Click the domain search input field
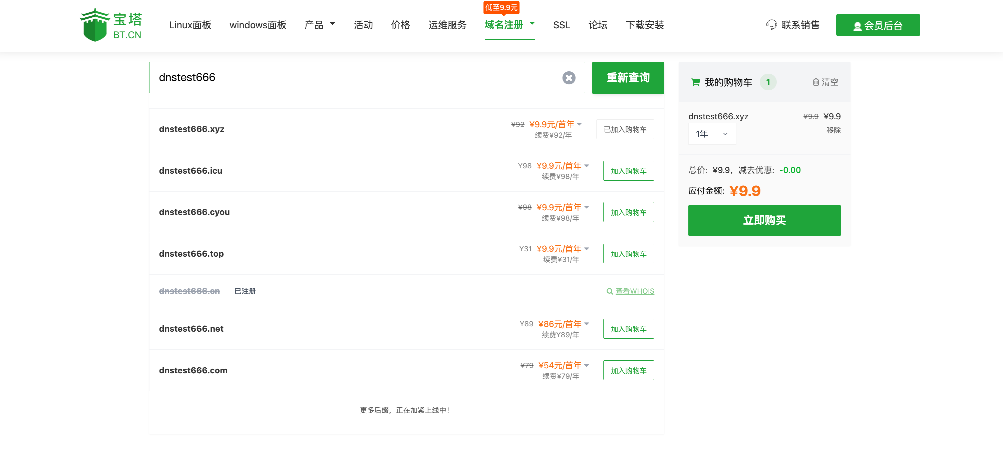Screen dimensions: 1003x450 [x=350, y=77]
